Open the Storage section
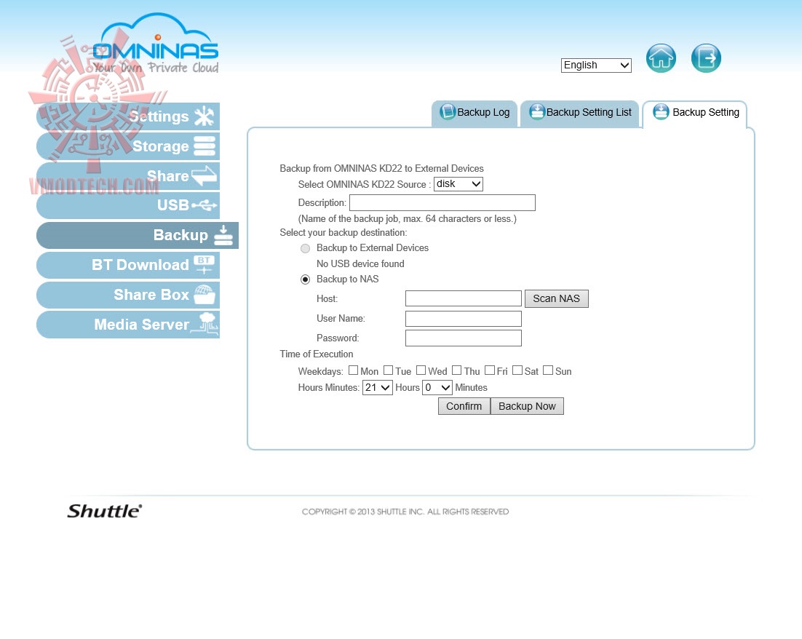 (128, 146)
